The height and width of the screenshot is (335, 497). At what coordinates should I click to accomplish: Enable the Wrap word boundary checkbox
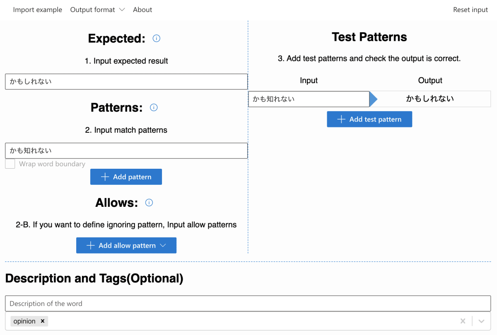point(10,164)
